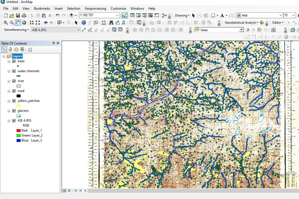
Task: Open the font size 10 dropdown
Action: tap(293, 15)
